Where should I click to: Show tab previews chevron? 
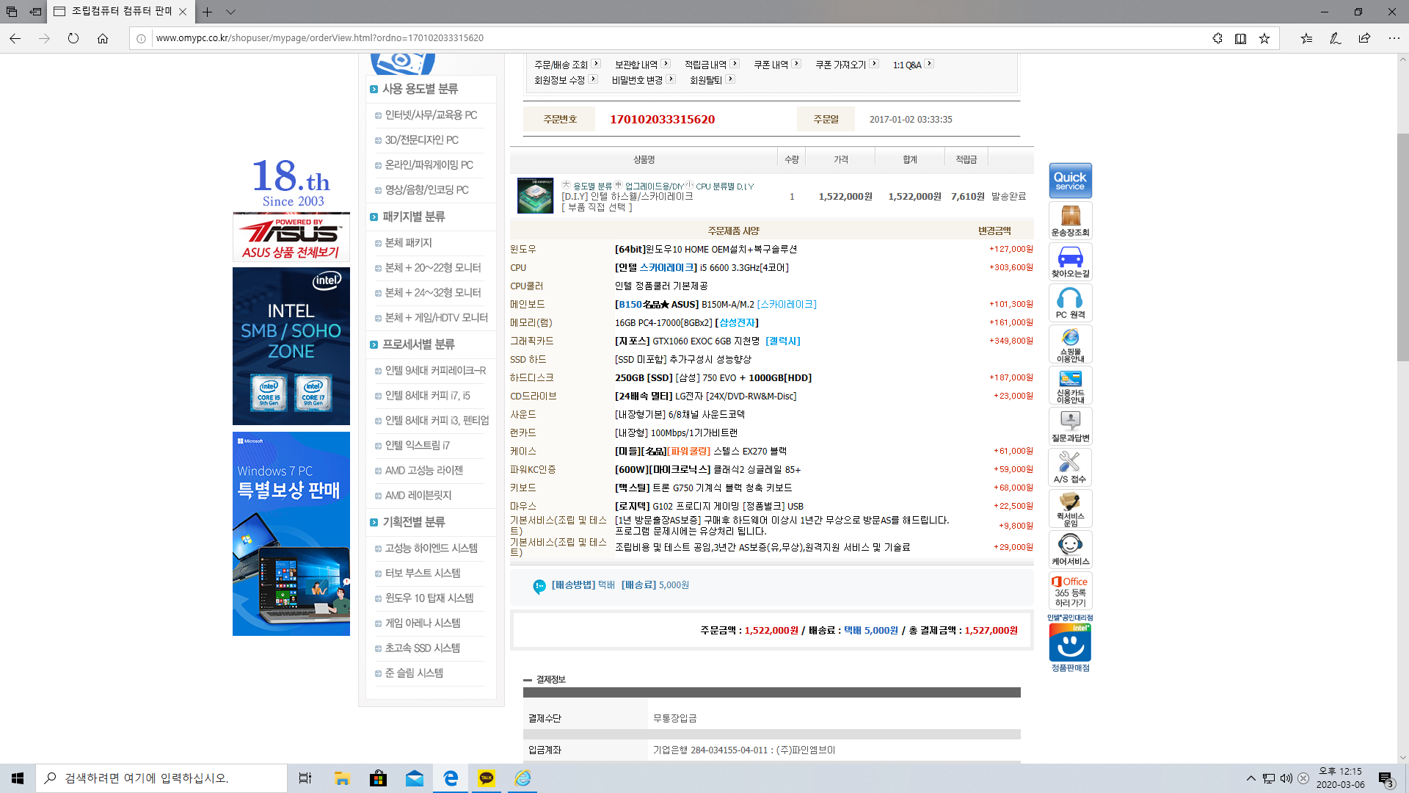click(230, 12)
